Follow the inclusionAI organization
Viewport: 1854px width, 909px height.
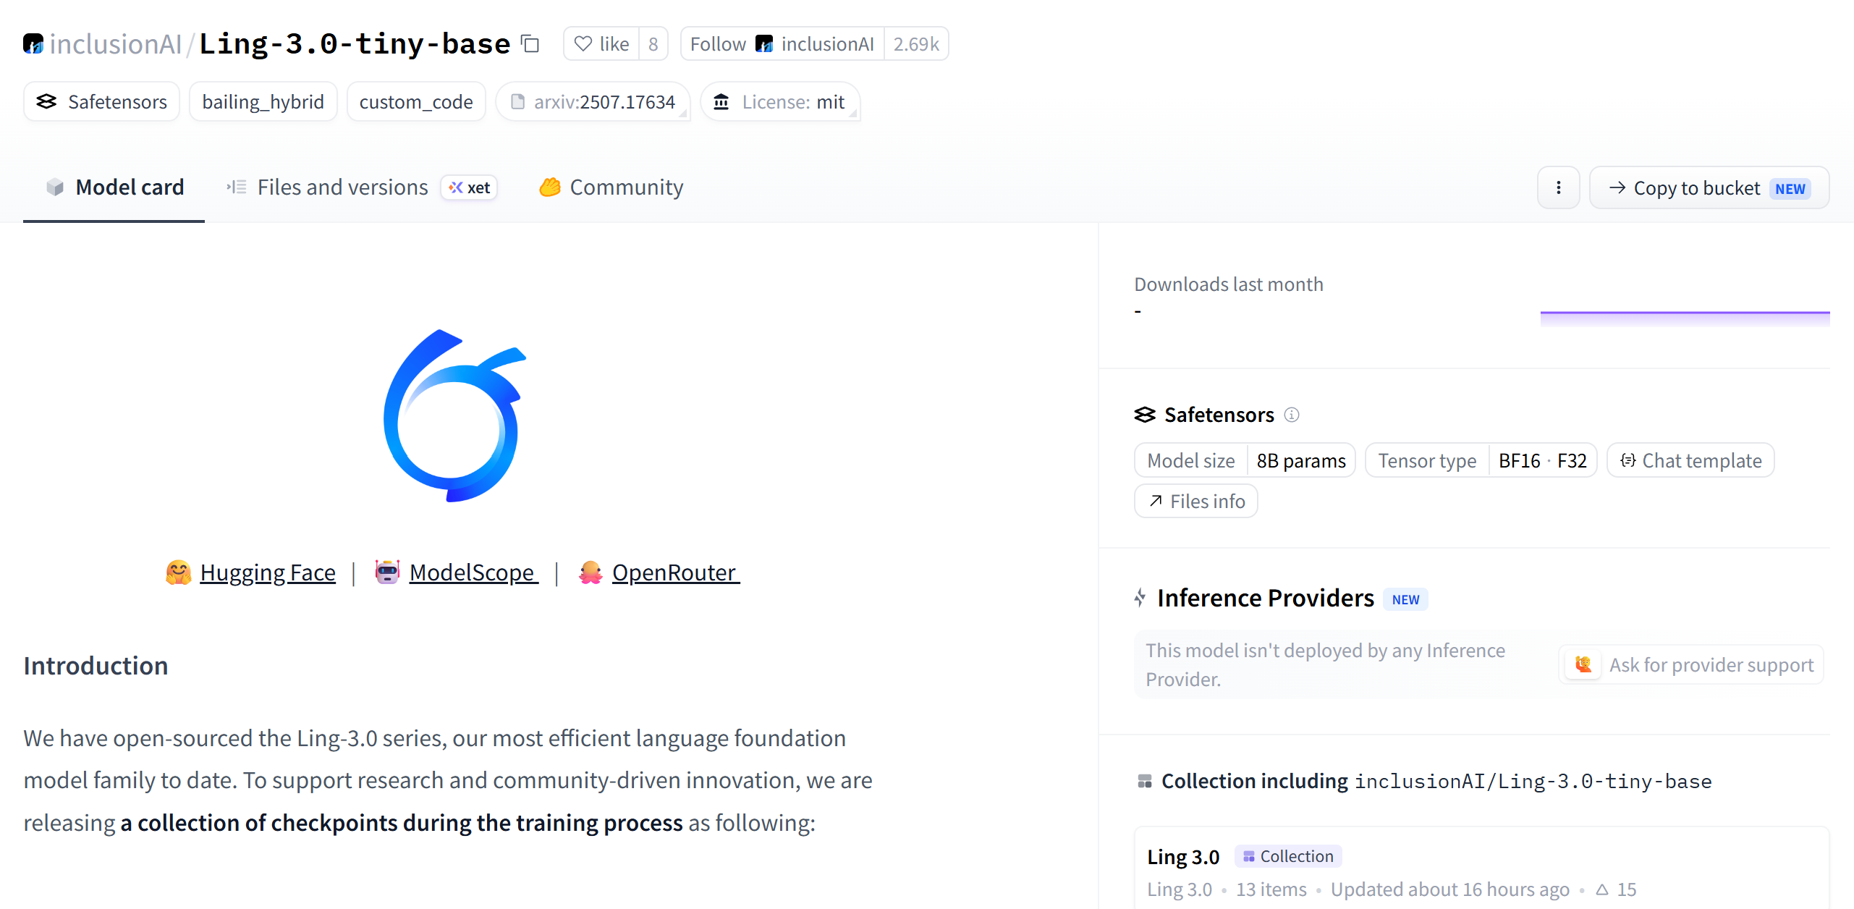[x=782, y=44]
